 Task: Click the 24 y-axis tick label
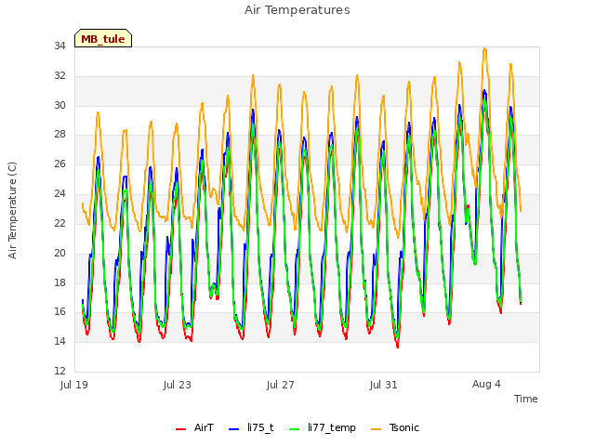tap(59, 194)
